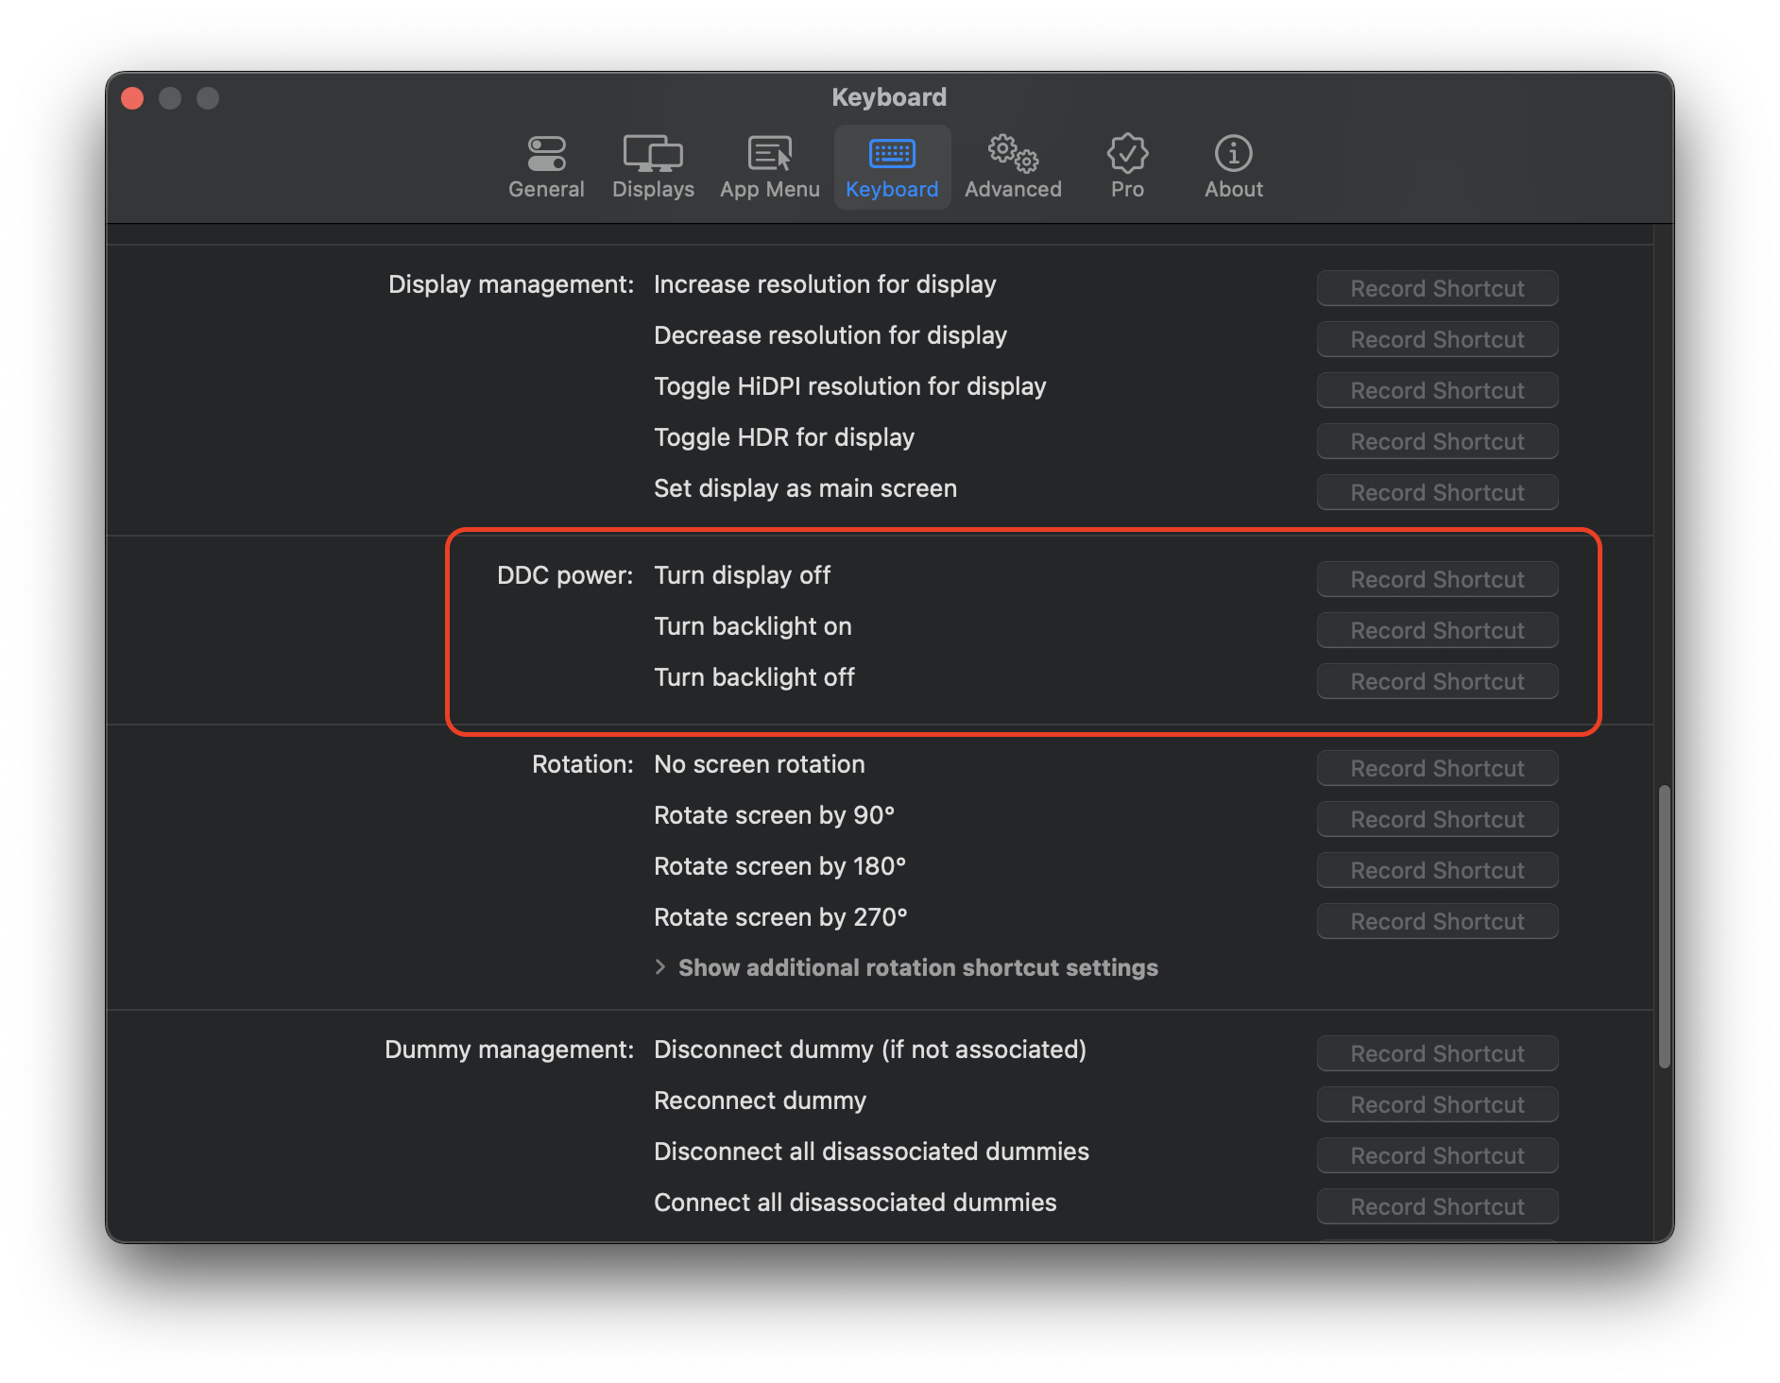The height and width of the screenshot is (1383, 1780).
Task: Switch to the Advanced tab
Action: coord(1011,165)
